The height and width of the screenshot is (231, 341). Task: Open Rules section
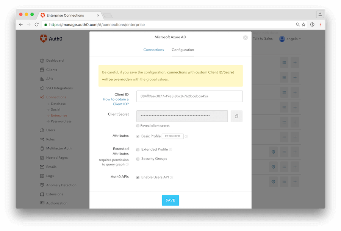point(47,139)
